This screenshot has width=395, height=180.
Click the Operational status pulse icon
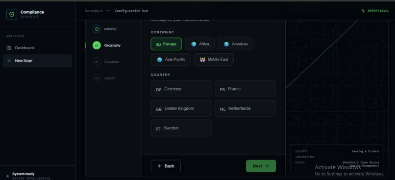(363, 11)
